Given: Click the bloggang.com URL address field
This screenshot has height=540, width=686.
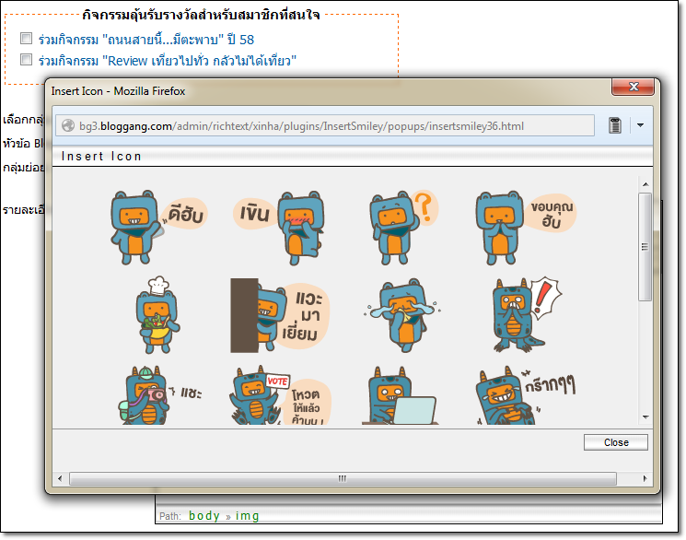Looking at the screenshot, I should [325, 126].
